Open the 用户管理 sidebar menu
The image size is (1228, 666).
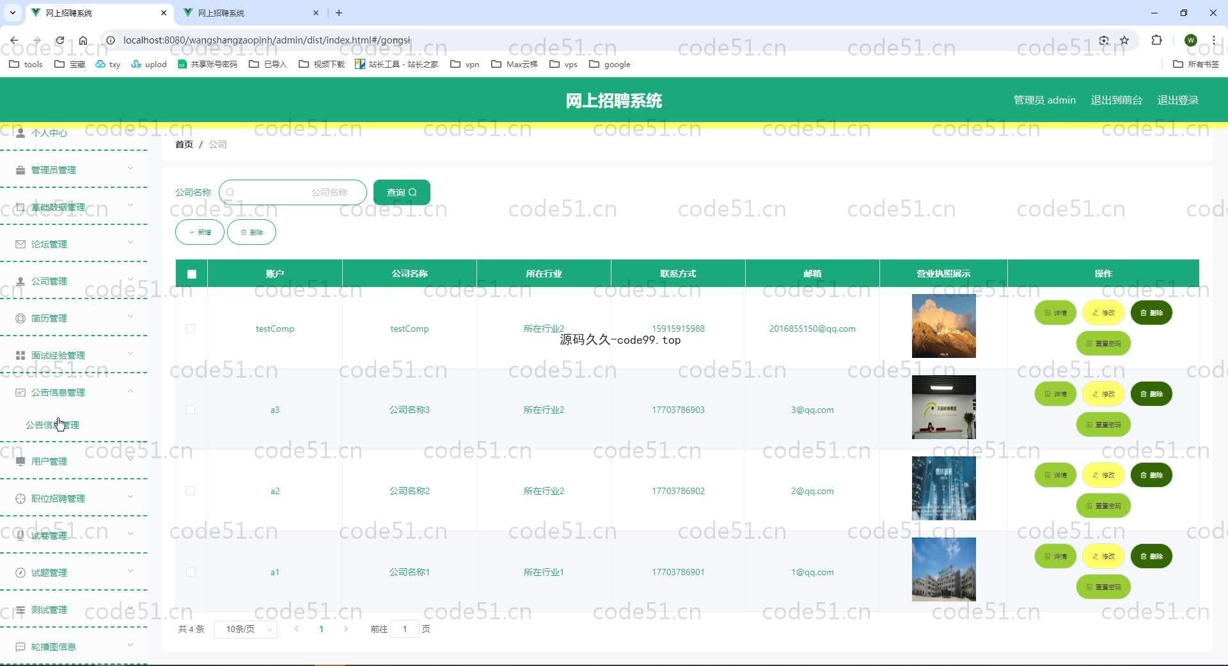pos(74,461)
